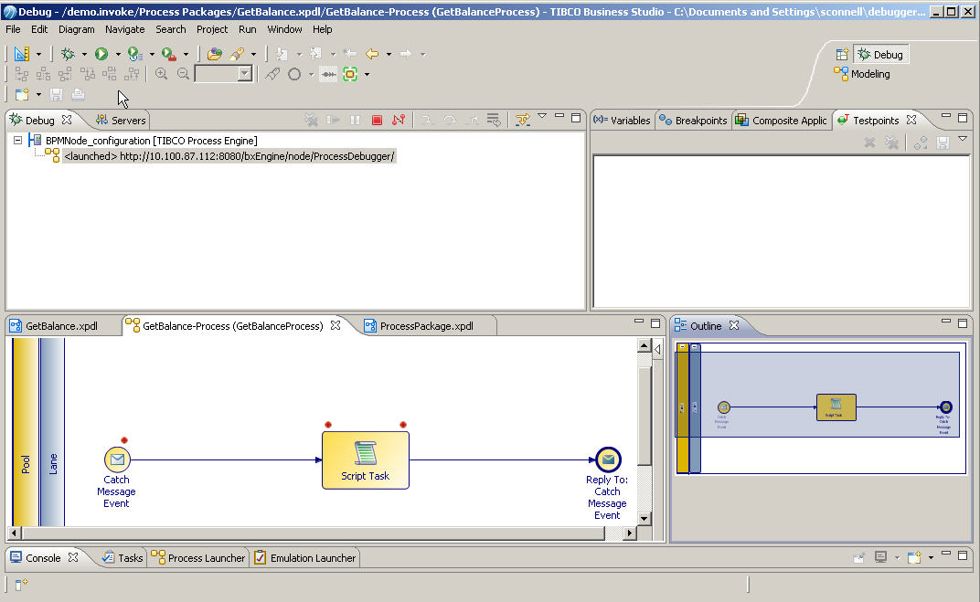Collapse the BPMNode_configuration tree node

click(x=18, y=141)
